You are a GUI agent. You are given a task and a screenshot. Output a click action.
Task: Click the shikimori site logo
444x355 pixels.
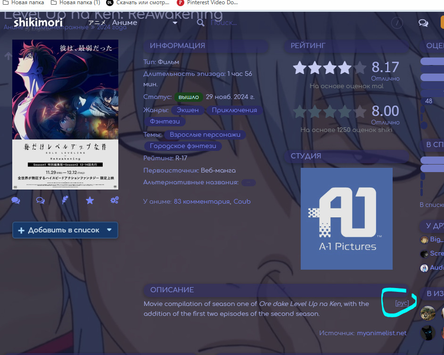tap(38, 23)
